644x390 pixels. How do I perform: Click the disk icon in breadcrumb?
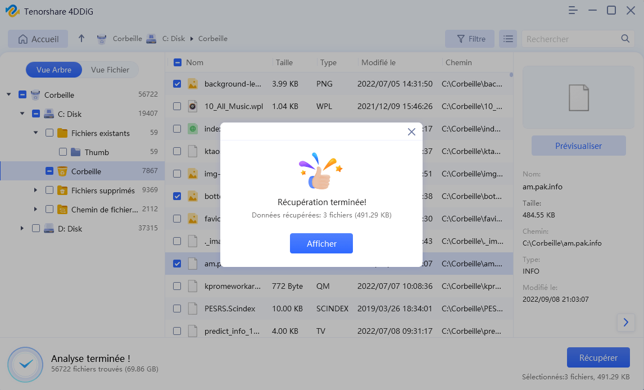click(x=152, y=39)
